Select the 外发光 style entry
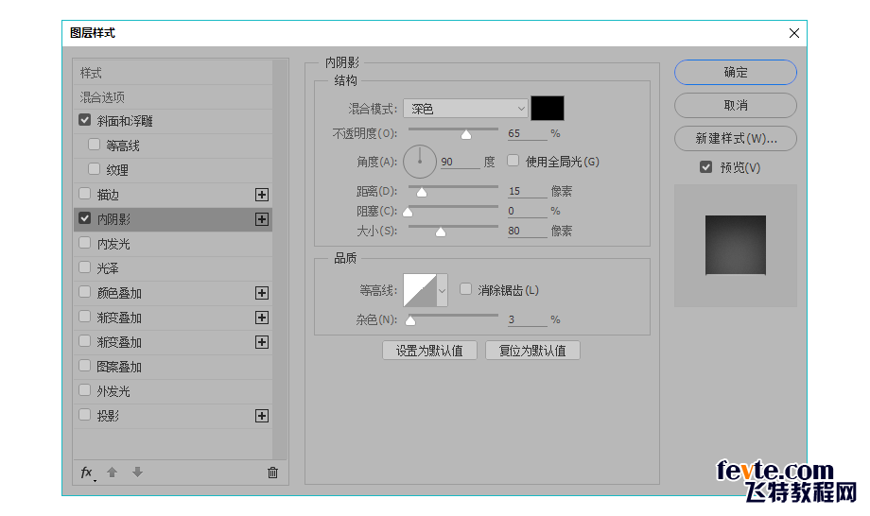 coord(173,391)
